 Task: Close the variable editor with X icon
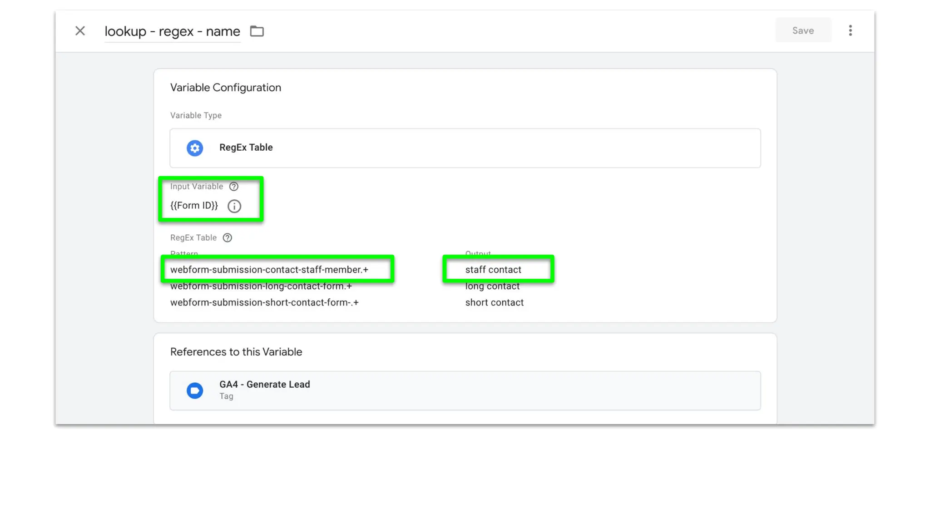pos(80,31)
